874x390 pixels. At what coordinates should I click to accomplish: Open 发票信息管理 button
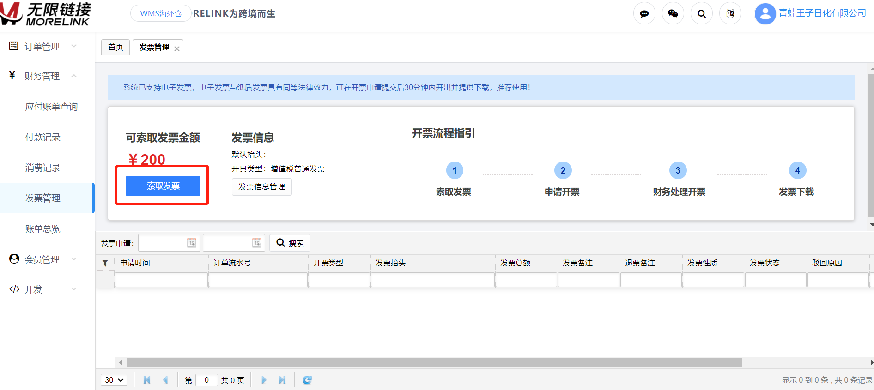[261, 187]
